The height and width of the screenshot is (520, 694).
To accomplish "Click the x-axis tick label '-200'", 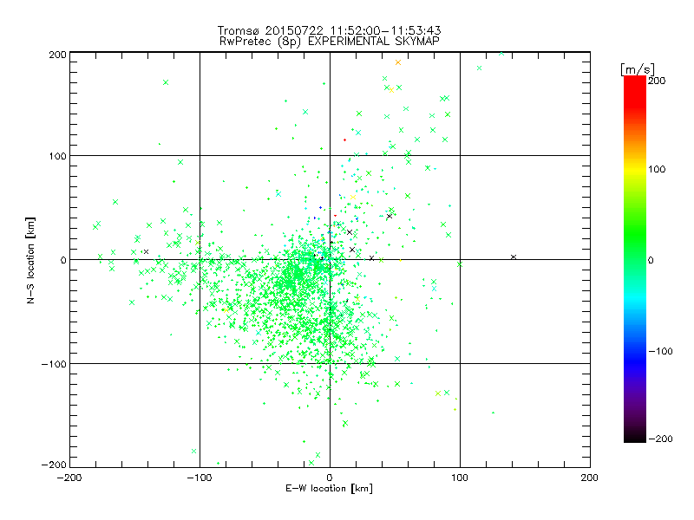I will (x=69, y=478).
